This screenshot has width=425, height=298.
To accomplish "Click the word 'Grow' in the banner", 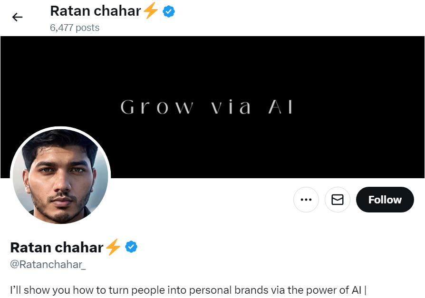I will (157, 107).
